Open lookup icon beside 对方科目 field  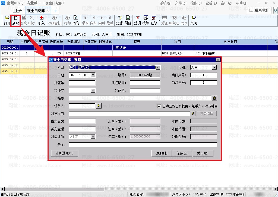[x=193, y=114]
